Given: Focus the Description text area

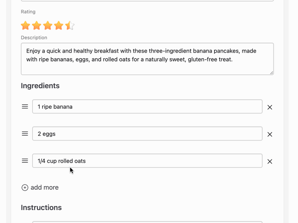Looking at the screenshot, I should tap(147, 59).
